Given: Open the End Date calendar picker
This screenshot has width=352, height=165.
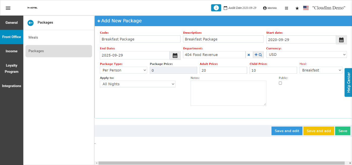Looking at the screenshot, I should coord(175,55).
